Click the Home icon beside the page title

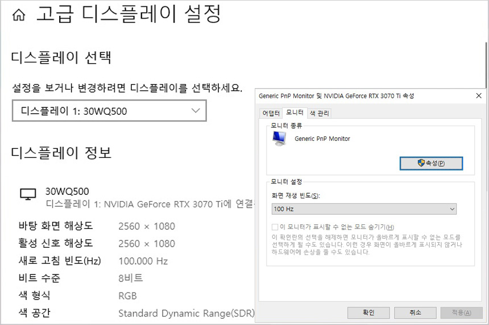coord(19,16)
